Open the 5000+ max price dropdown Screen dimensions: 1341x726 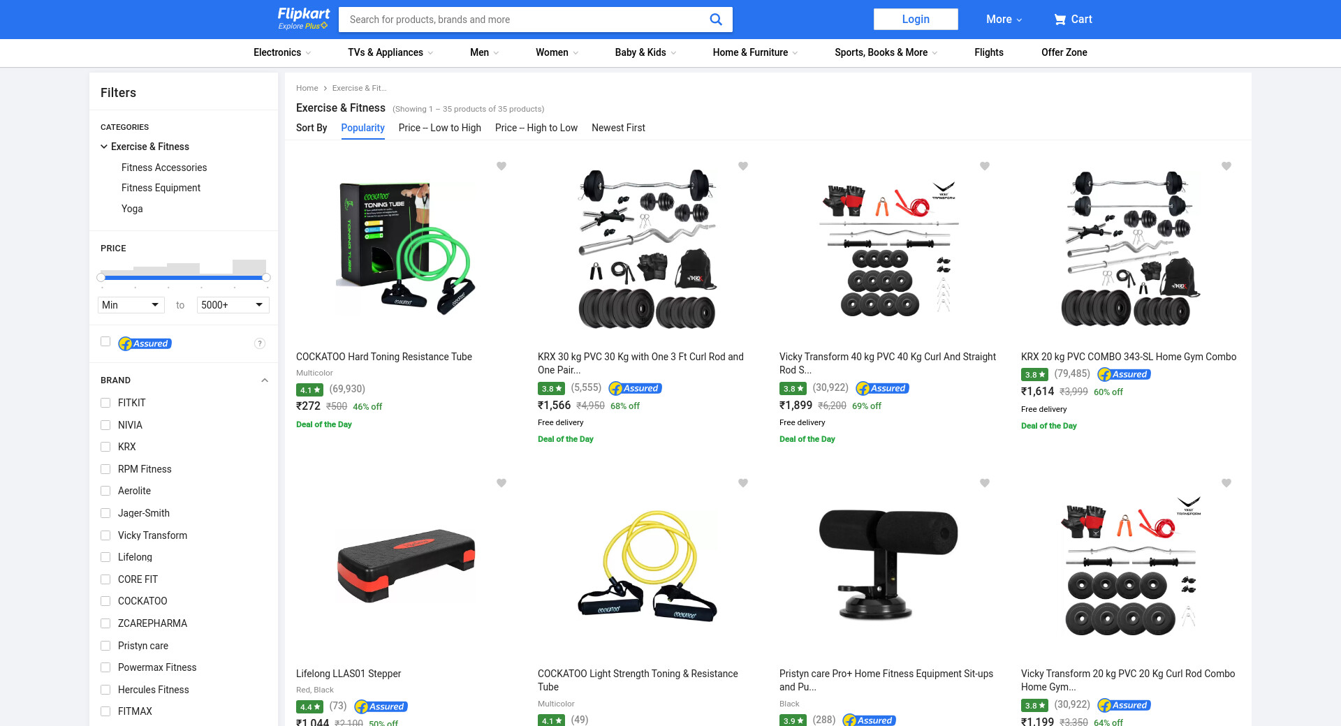point(233,305)
